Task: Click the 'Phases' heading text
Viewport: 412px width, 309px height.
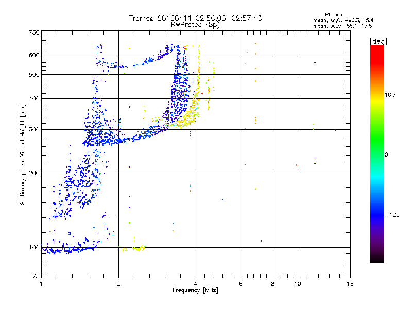Action: click(333, 15)
